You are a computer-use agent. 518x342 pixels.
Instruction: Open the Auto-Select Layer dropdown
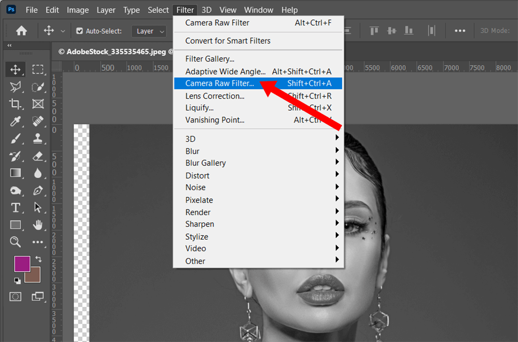click(149, 31)
